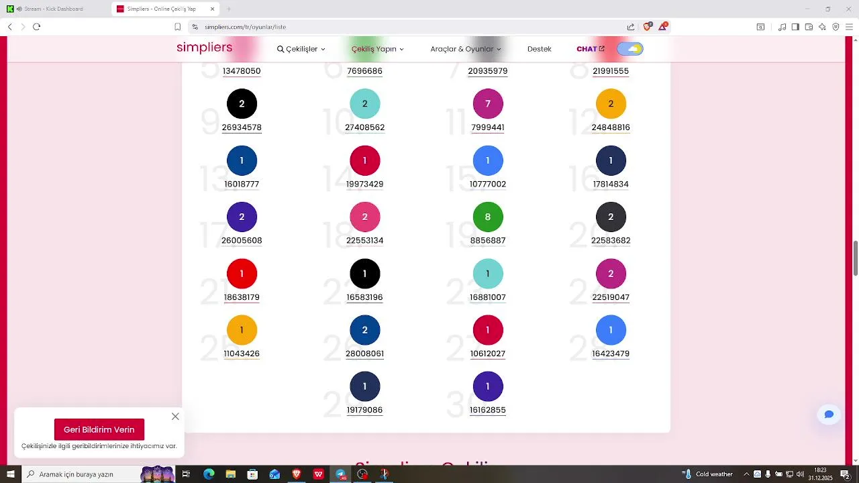Click the number 16583196

click(365, 297)
